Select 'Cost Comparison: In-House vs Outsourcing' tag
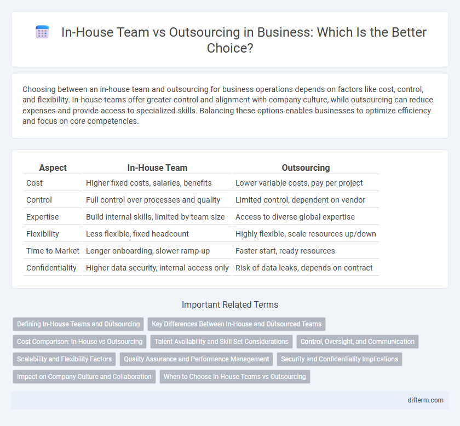The image size is (460, 426). 79,342
